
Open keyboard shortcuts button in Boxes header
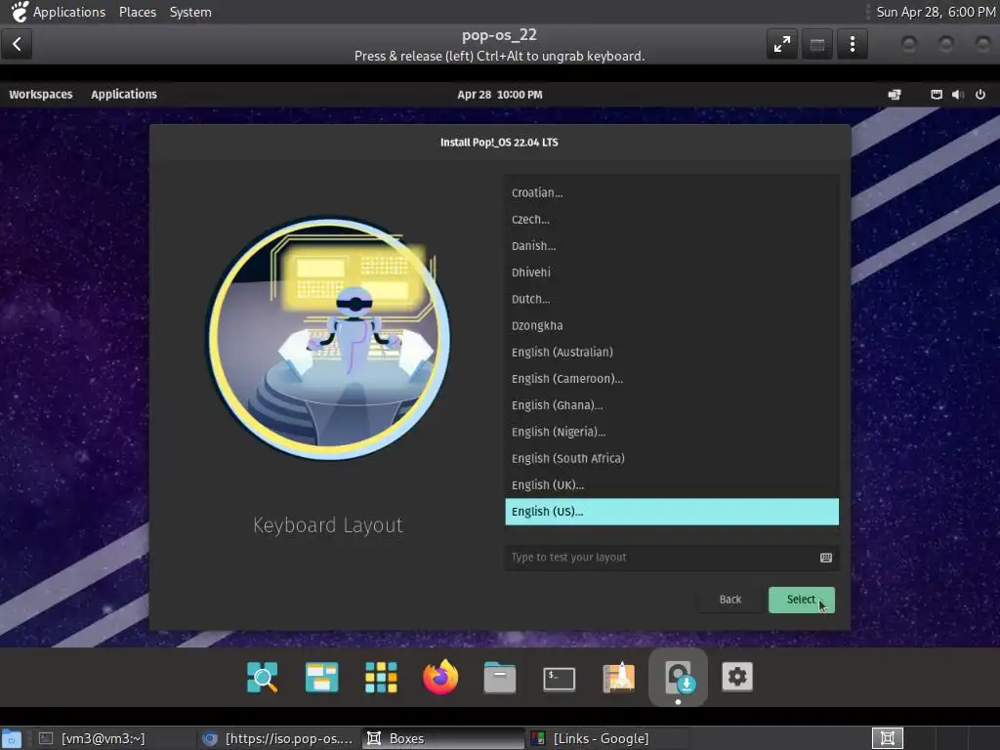pos(817,44)
